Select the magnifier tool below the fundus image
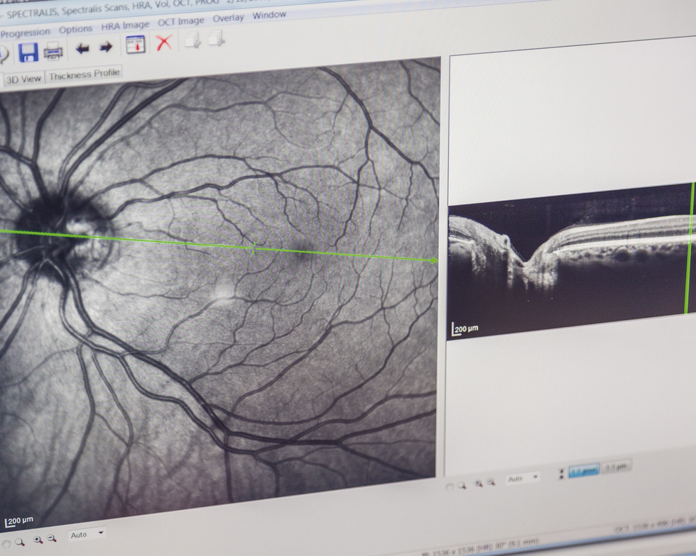Image resolution: width=696 pixels, height=556 pixels. tap(21, 541)
